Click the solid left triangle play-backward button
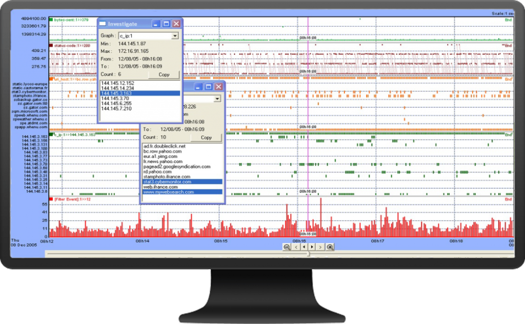The image size is (525, 324). click(304, 247)
